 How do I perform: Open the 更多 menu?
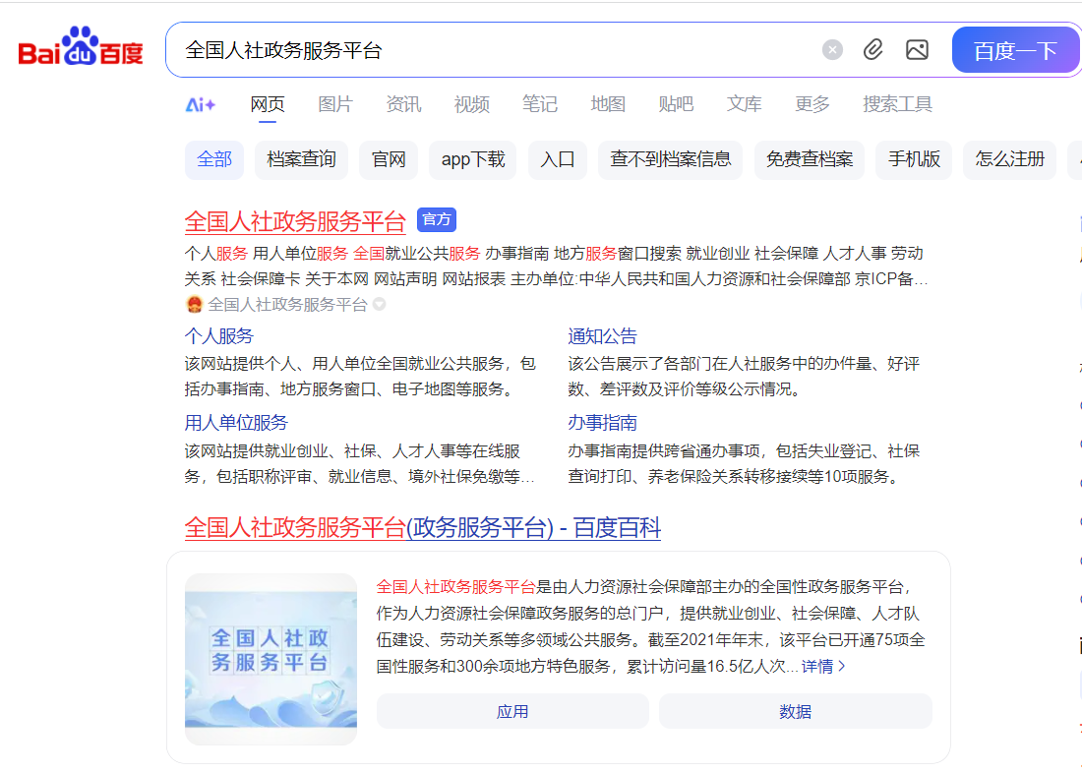click(x=812, y=104)
